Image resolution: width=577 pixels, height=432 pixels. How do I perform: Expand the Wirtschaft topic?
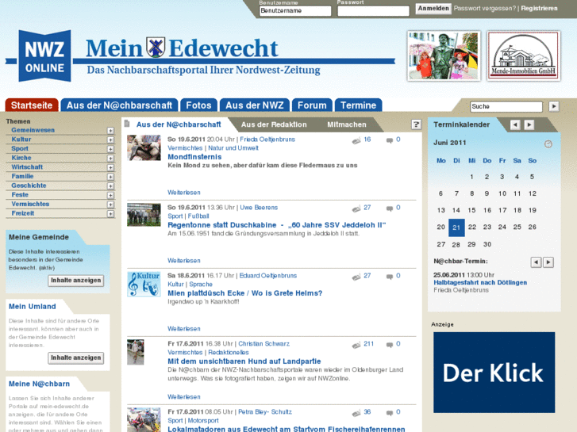coord(110,167)
